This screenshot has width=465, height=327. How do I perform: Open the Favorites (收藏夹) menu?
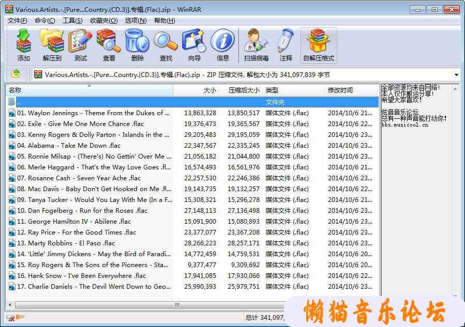click(104, 21)
